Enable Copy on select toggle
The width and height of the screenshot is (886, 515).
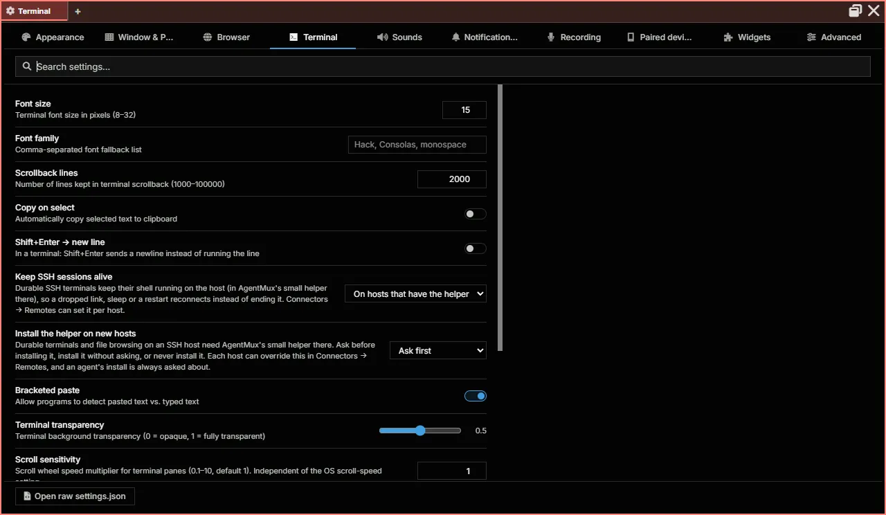pos(476,214)
